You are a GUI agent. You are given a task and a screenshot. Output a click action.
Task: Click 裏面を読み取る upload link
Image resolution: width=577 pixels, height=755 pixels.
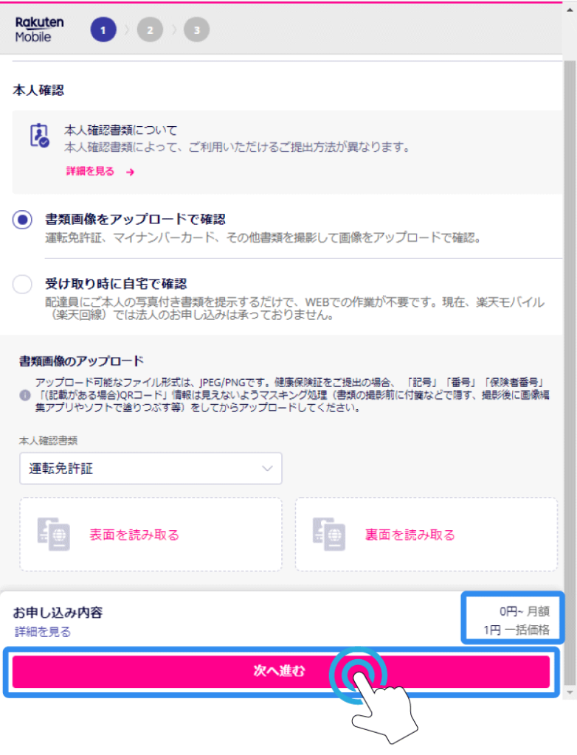410,535
